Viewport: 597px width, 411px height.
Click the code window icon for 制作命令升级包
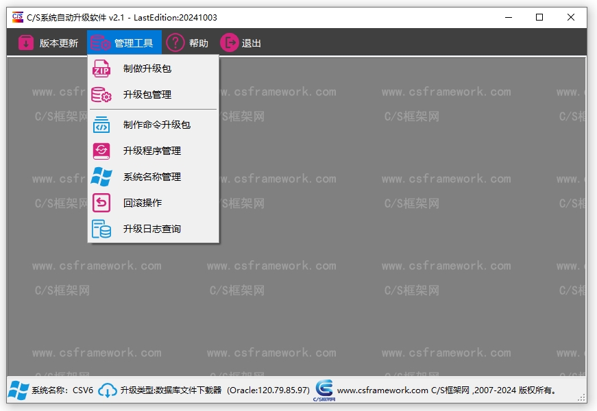tap(101, 125)
